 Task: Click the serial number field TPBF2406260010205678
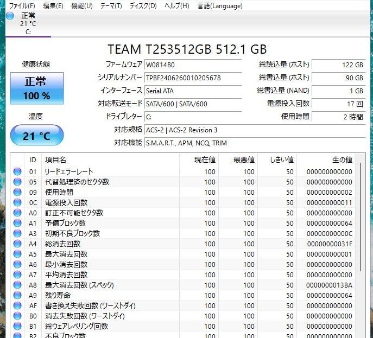193,78
